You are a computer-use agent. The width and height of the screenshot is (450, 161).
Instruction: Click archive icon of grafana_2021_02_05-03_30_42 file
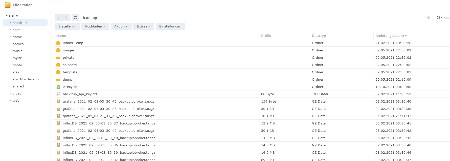(x=58, y=131)
